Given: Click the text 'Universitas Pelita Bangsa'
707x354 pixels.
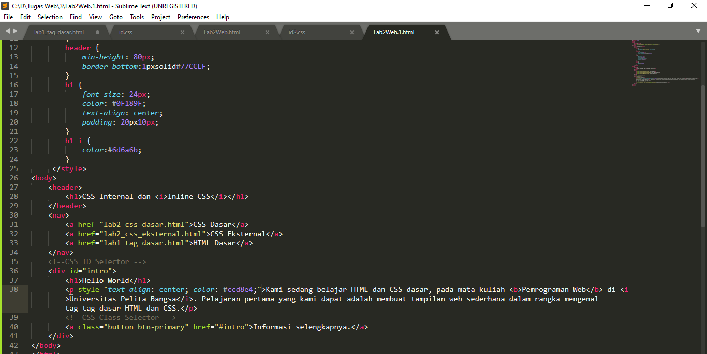Looking at the screenshot, I should tap(122, 299).
